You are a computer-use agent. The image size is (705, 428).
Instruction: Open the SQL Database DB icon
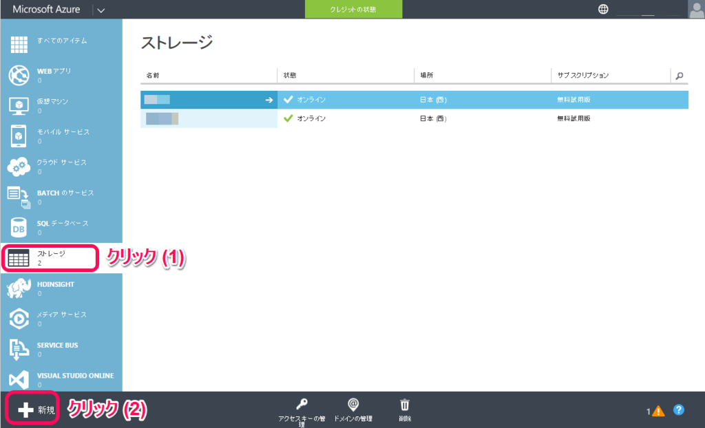click(x=19, y=228)
